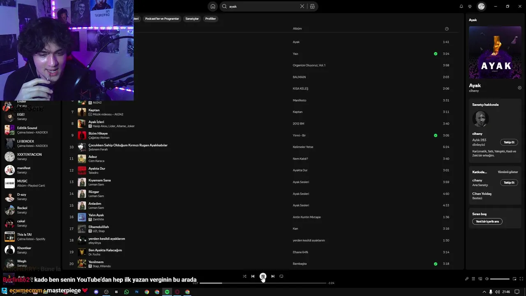Viewport: 526px width, 296px height.
Task: Select the Podcast'ler ve Programlar filter
Action: (162, 19)
